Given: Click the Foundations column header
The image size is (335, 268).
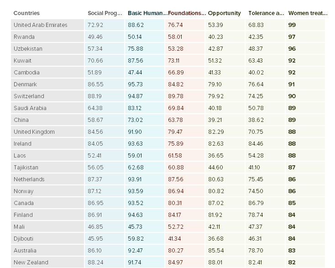Looking at the screenshot, I should point(187,13).
